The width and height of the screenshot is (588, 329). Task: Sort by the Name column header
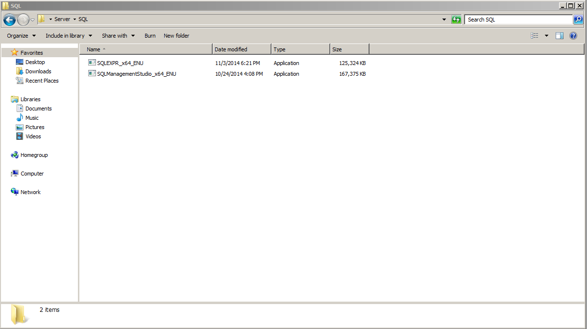(x=146, y=49)
